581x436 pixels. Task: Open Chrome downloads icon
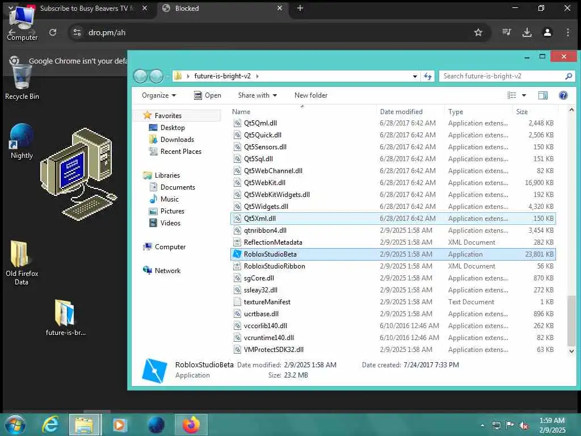[x=527, y=32]
